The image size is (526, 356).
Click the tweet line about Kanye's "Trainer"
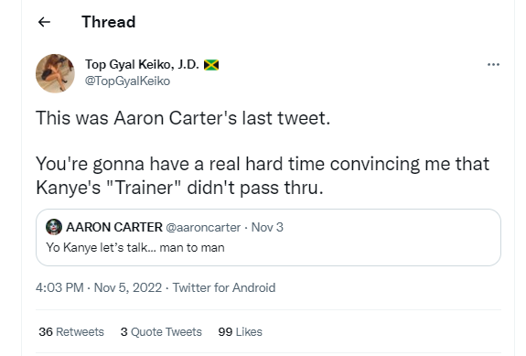(179, 188)
